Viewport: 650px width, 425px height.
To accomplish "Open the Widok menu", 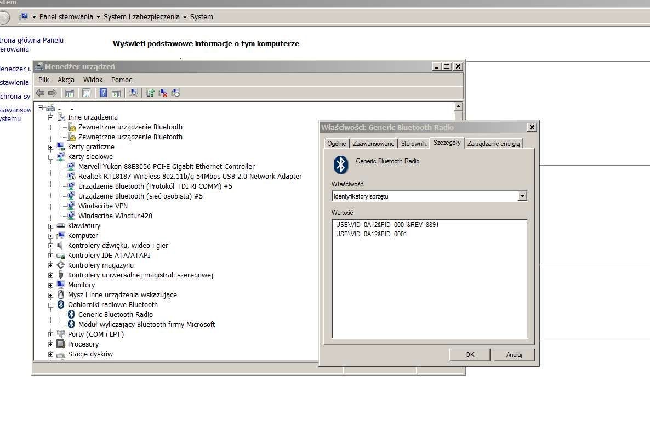I will pyautogui.click(x=93, y=80).
